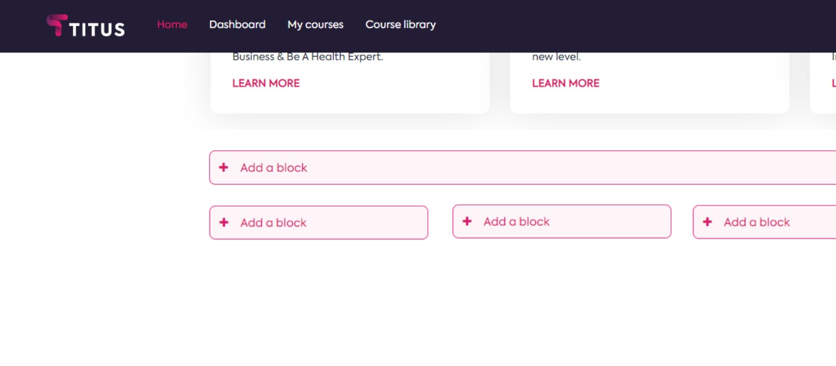Click the cut-off LEARN MORE link at right edge

[833, 83]
